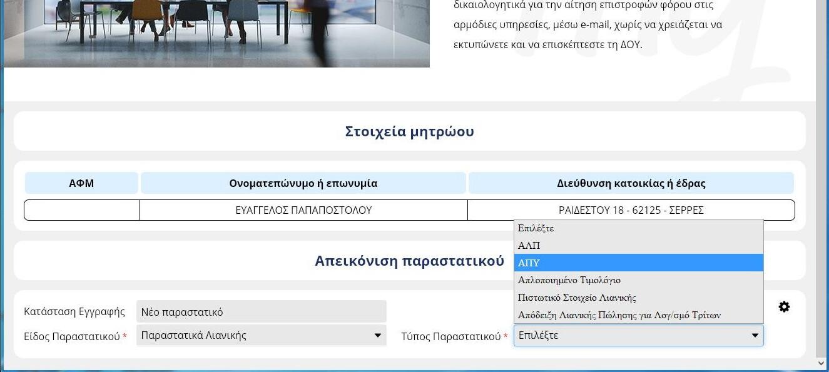Click the ΑΦΜ column header
The height and width of the screenshot is (372, 829).
point(81,183)
